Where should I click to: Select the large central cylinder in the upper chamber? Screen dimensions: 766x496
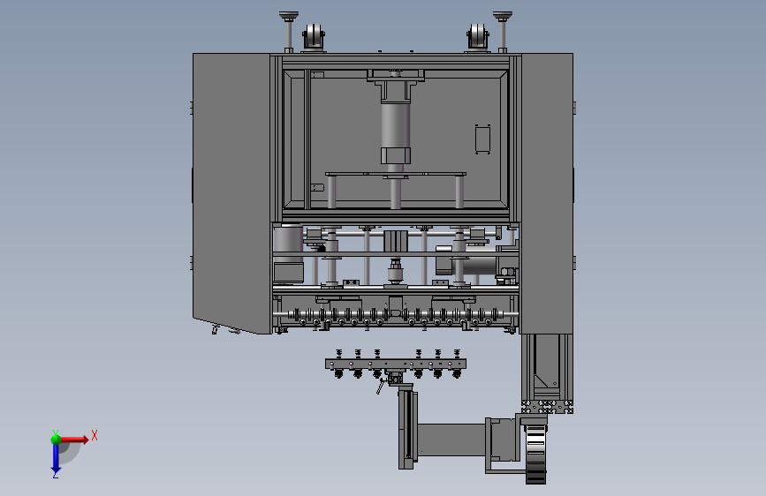pos(396,124)
